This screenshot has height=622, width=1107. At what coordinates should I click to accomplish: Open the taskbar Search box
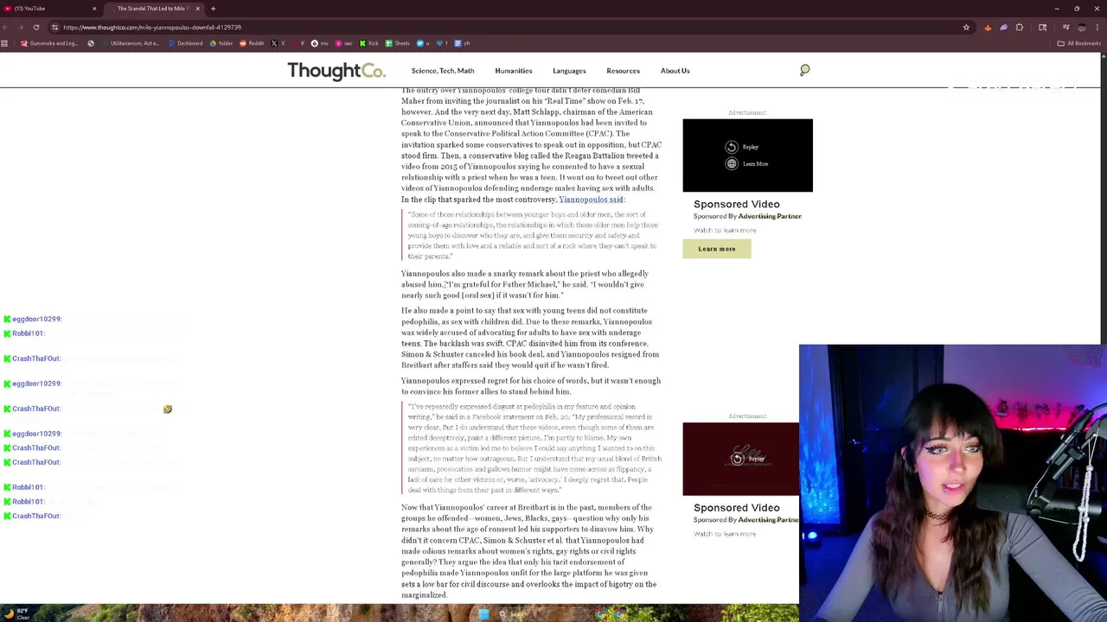pyautogui.click(x=514, y=614)
